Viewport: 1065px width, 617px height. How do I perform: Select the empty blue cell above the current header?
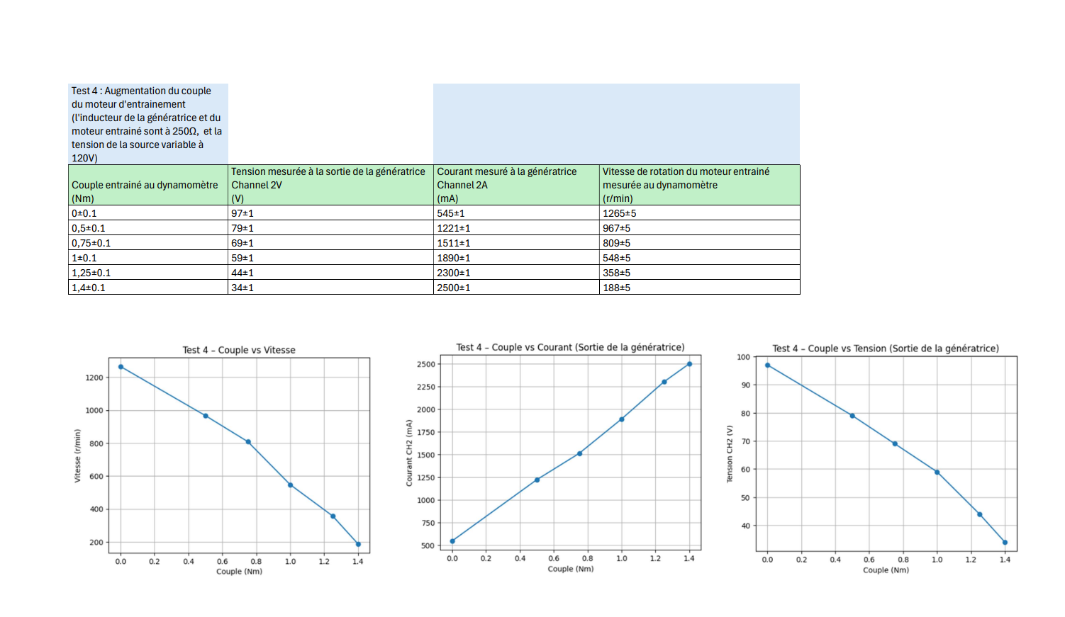click(x=515, y=124)
